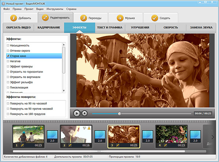Viewport: 219px width, 162px height.
Task: Open the Создать tab with checkmark
Action: coord(161,18)
